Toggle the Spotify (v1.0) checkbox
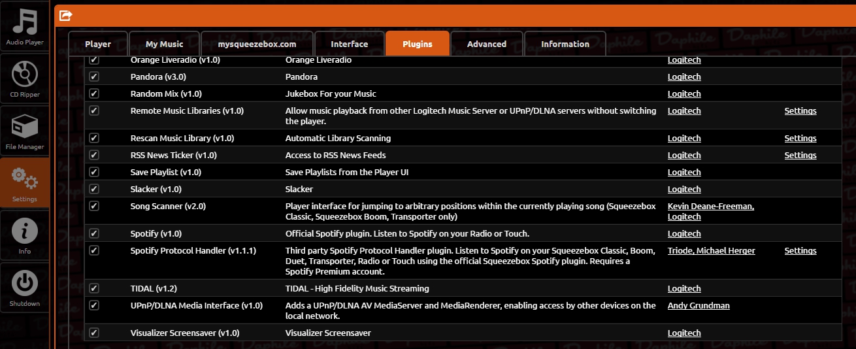 [94, 233]
